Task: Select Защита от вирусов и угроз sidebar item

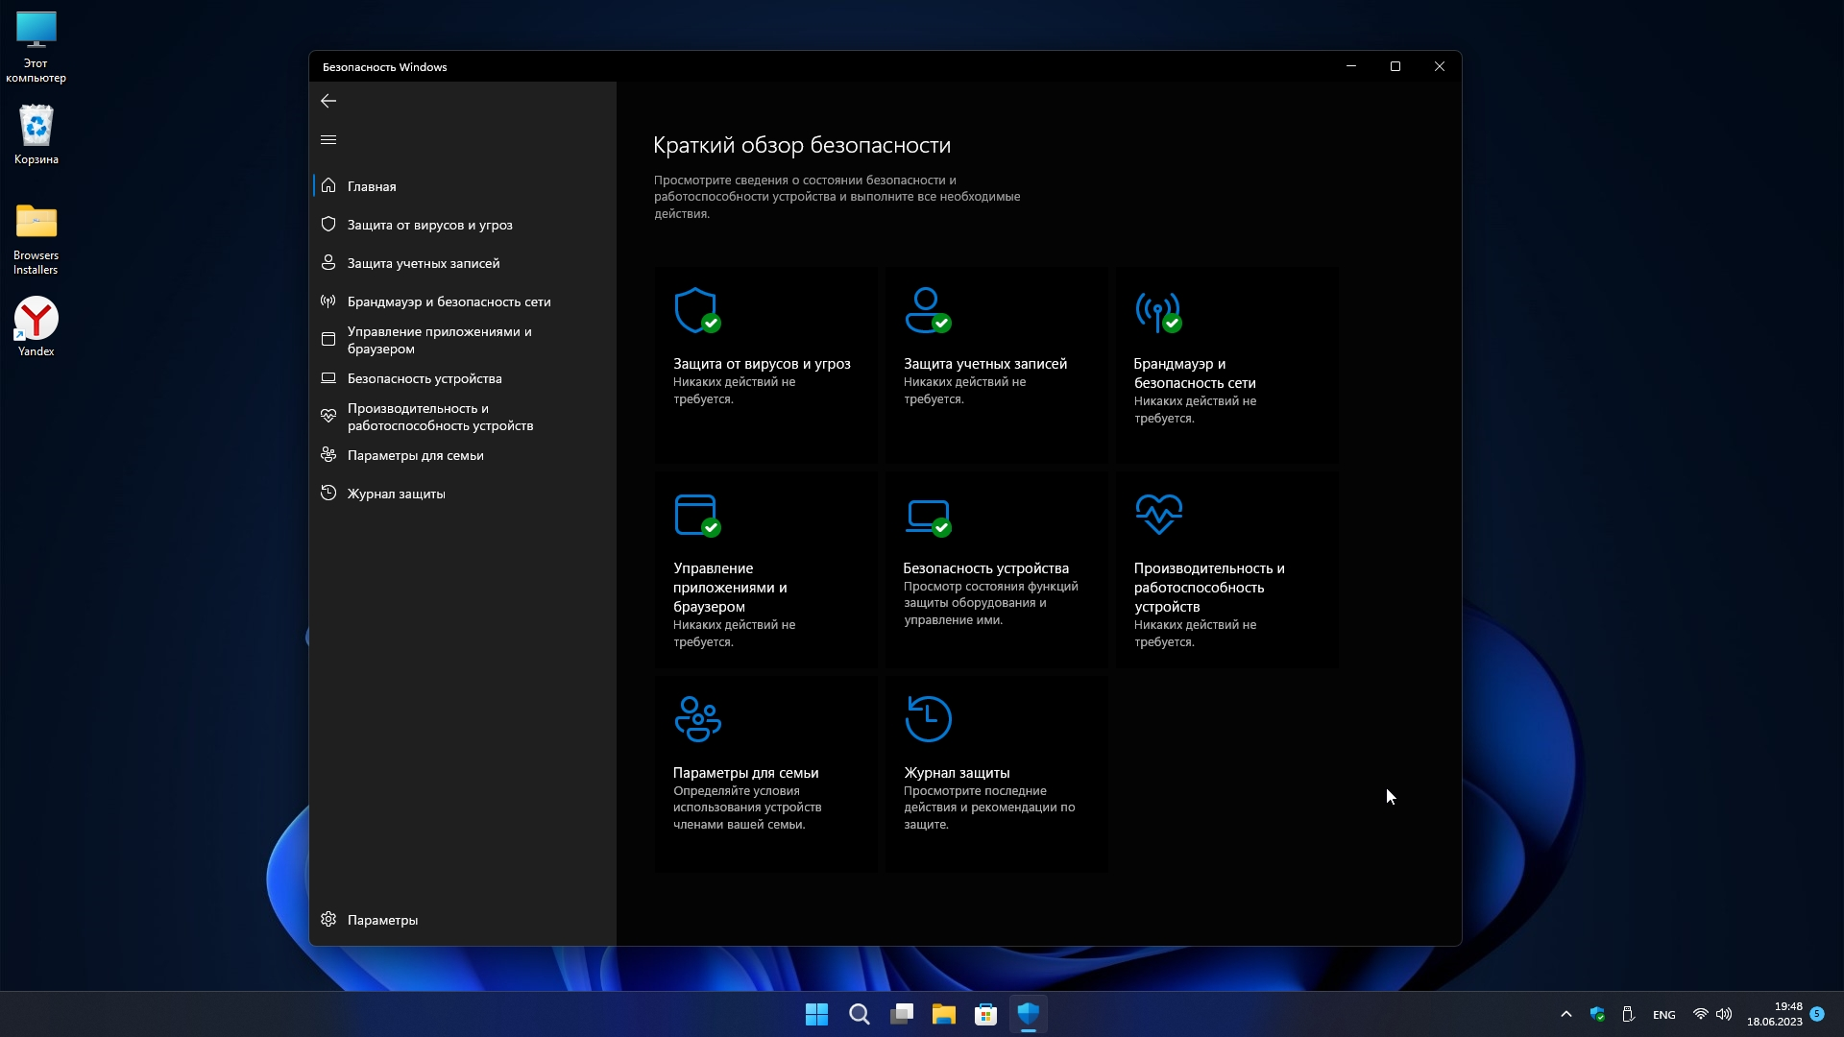Action: pyautogui.click(x=429, y=225)
